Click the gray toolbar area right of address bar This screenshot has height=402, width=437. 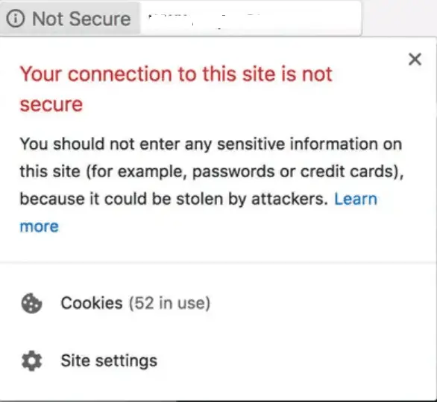point(399,18)
